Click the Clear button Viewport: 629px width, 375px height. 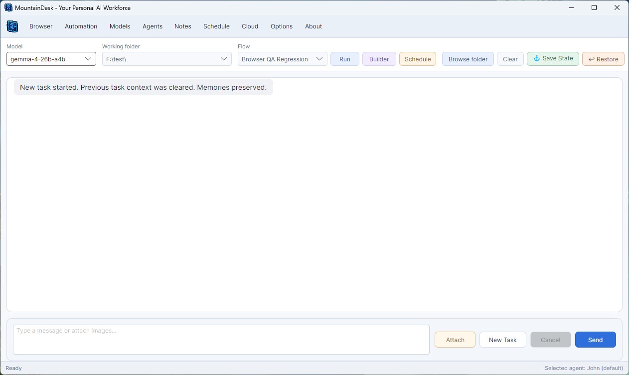pos(510,59)
